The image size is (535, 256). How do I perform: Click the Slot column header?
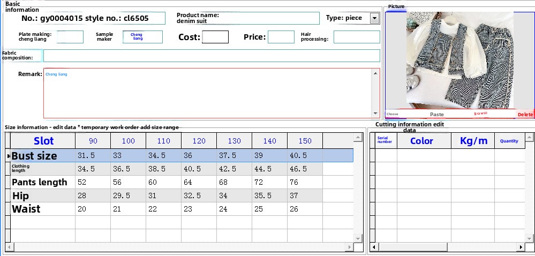(x=43, y=141)
